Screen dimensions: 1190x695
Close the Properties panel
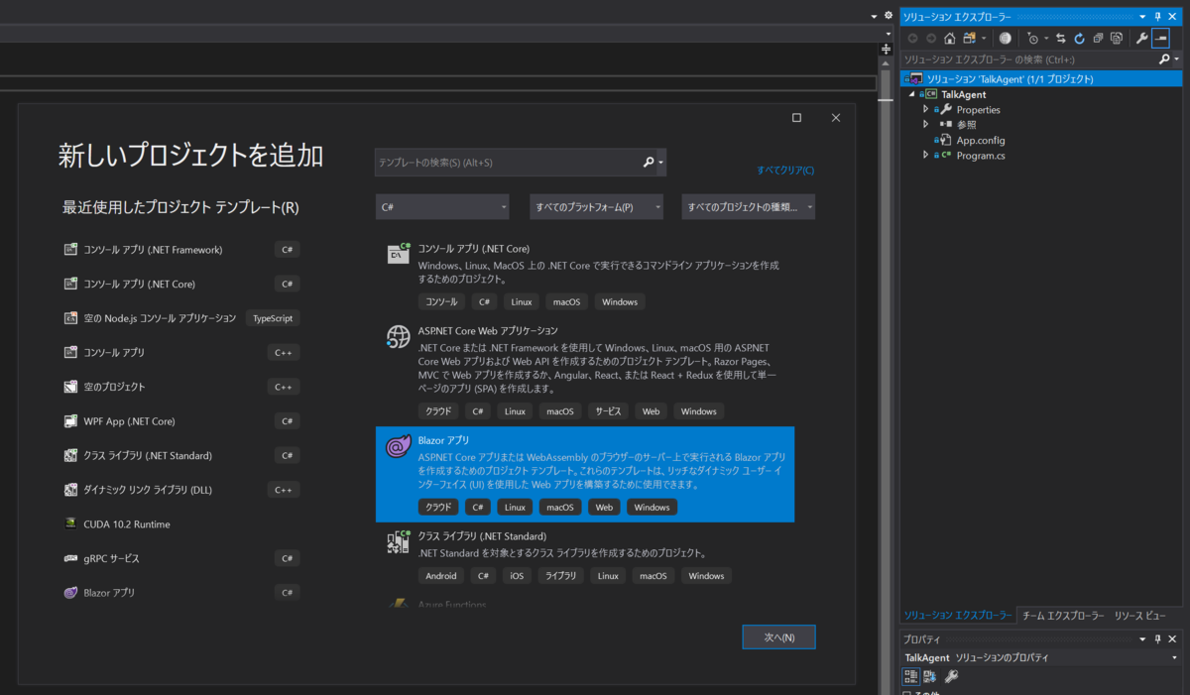click(1172, 639)
